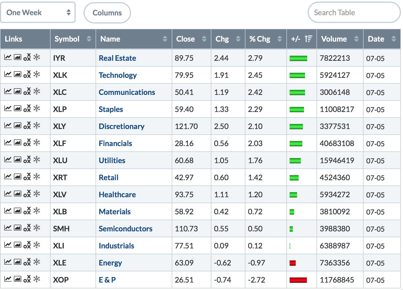Click seasonality snowflake icon for XOP row
Viewport: 403px width, 290px height.
click(x=37, y=279)
